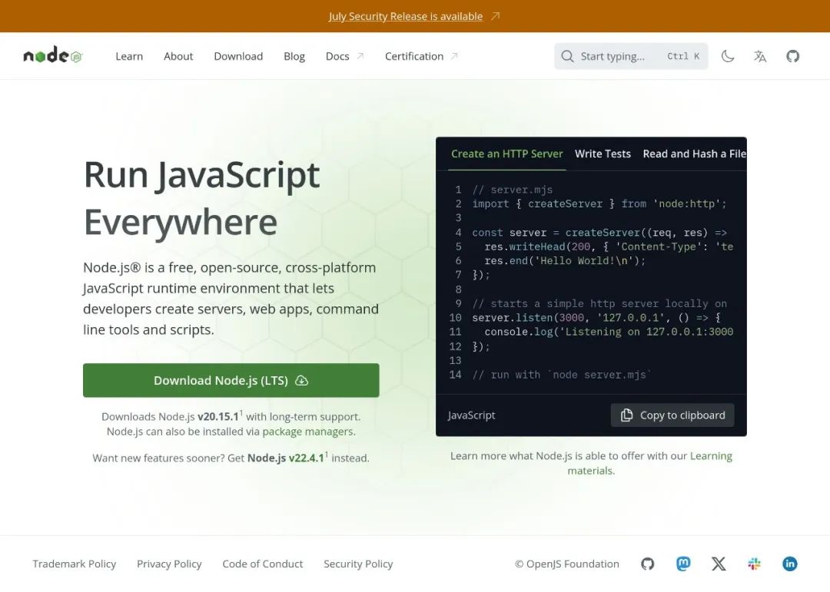Click the search magnifier icon
The height and width of the screenshot is (592, 830).
click(567, 56)
